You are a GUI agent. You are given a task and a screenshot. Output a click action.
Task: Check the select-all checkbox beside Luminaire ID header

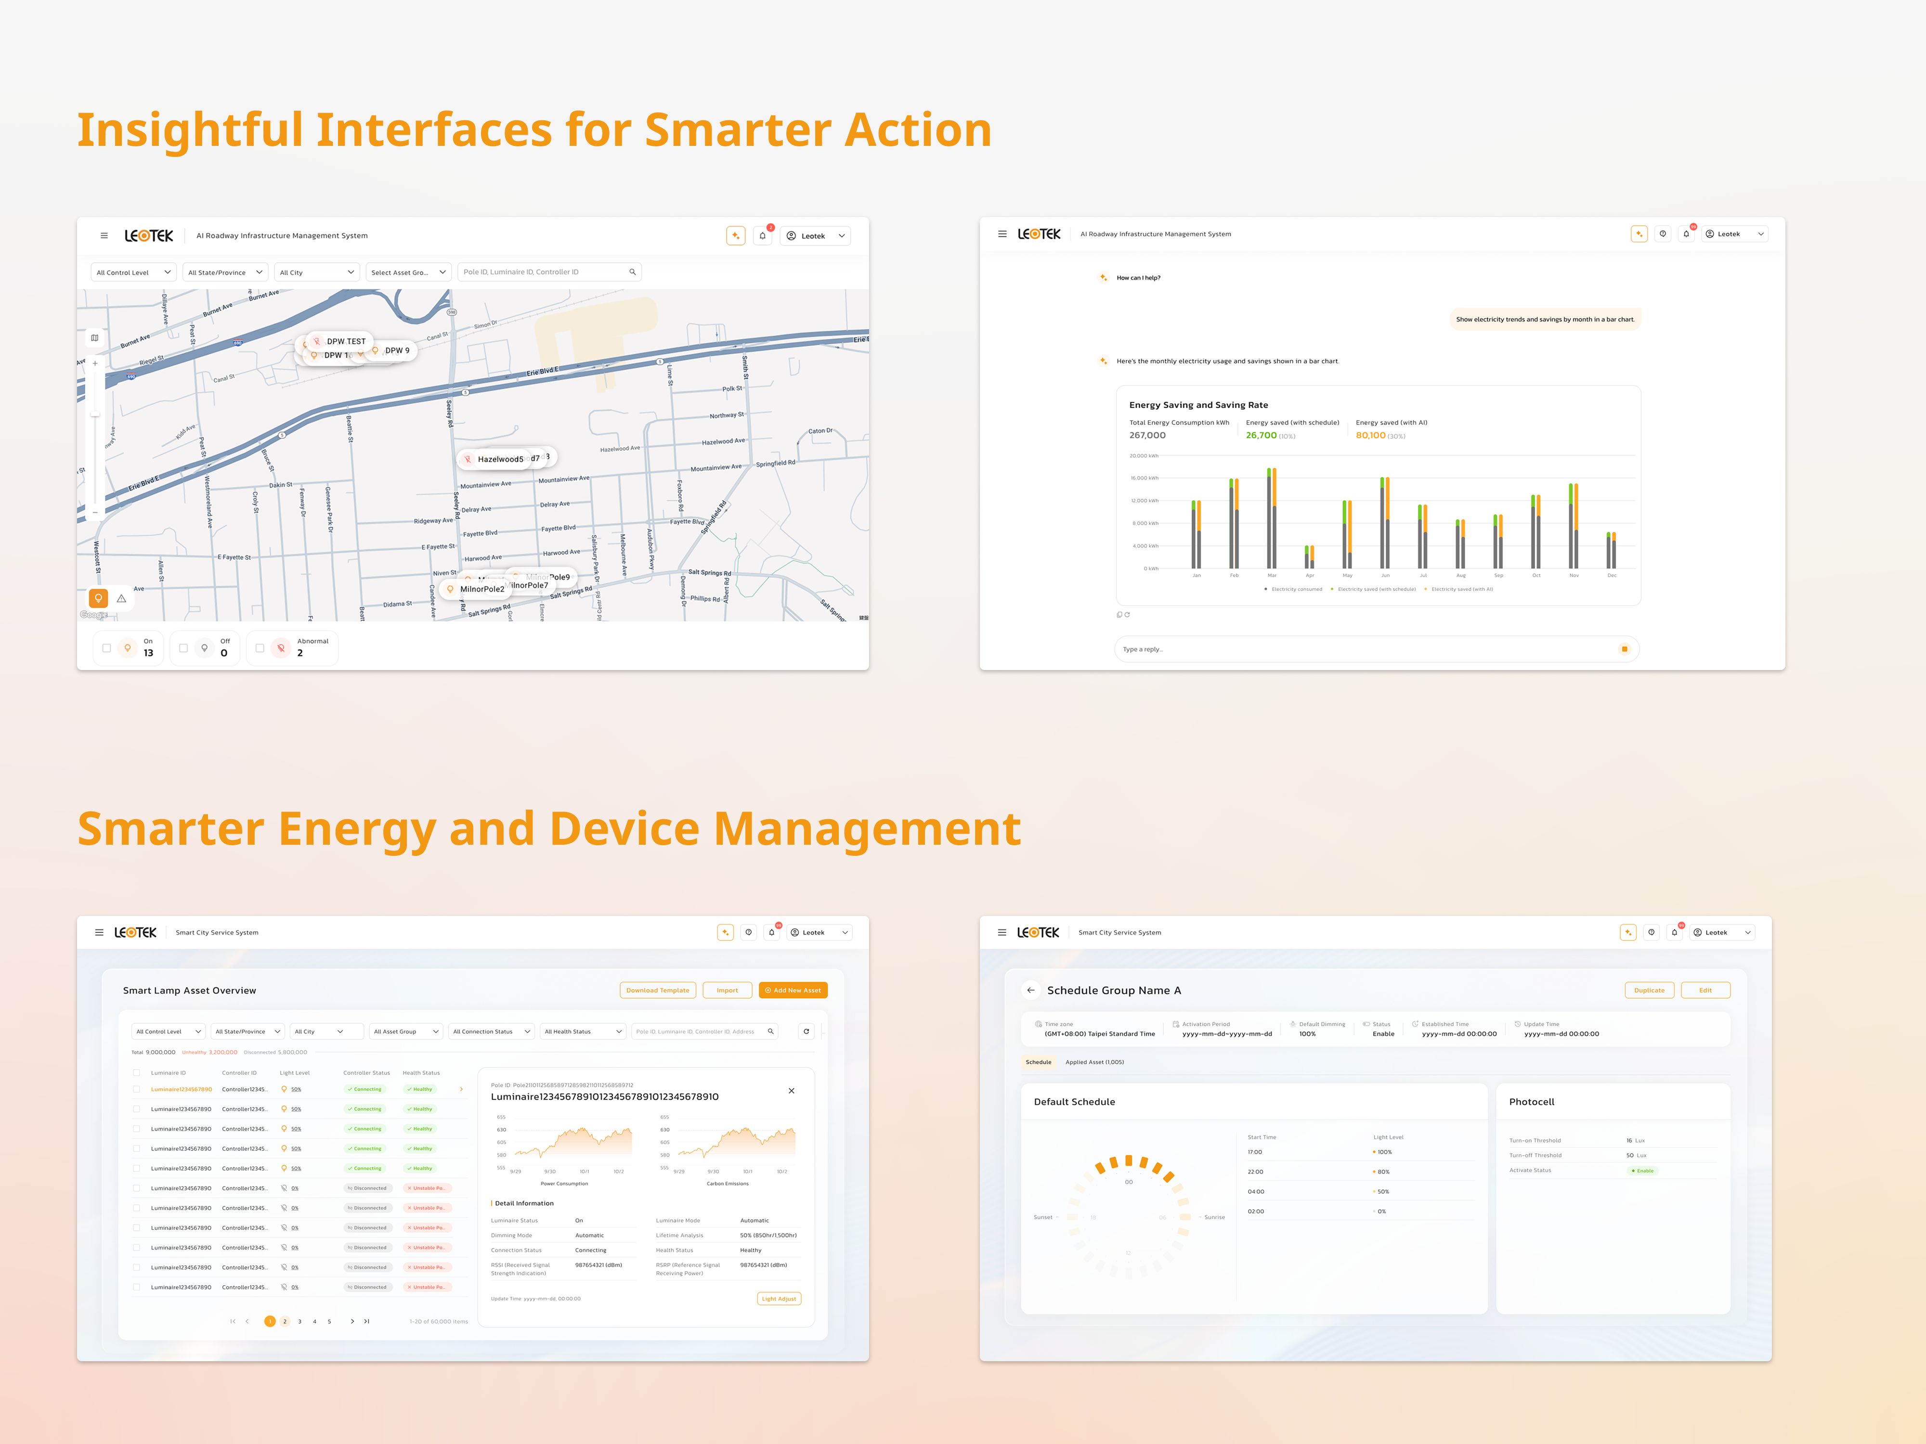137,1073
